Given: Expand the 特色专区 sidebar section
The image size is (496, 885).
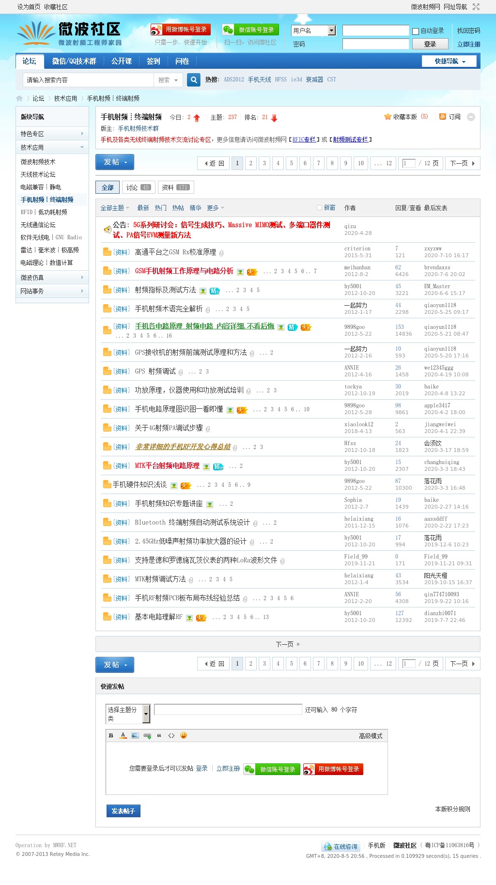Looking at the screenshot, I should click(x=52, y=134).
